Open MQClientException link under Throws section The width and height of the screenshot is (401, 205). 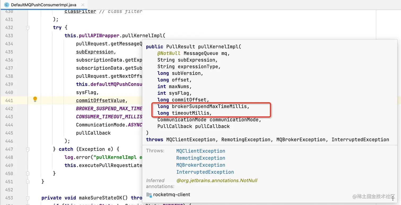(201, 151)
